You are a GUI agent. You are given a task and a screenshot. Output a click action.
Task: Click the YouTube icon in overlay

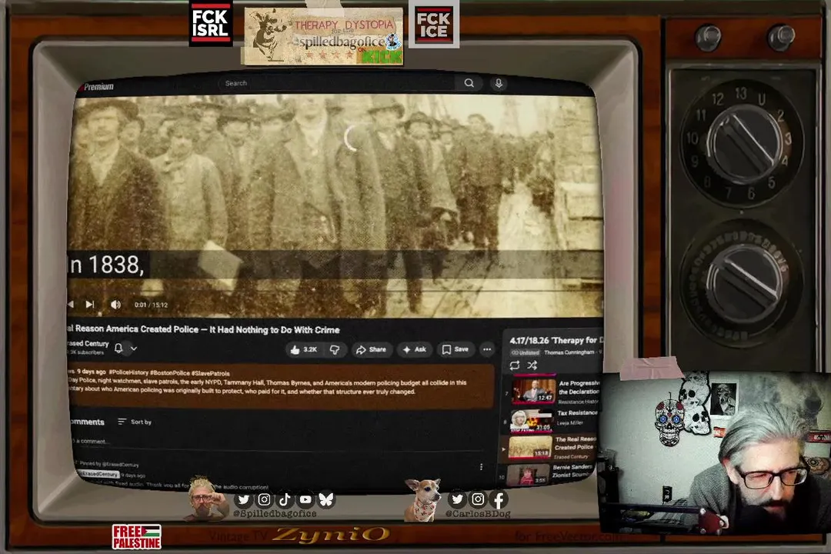coord(305,499)
